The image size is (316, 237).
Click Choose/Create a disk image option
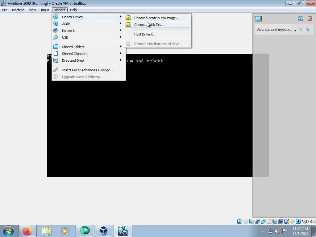click(157, 18)
